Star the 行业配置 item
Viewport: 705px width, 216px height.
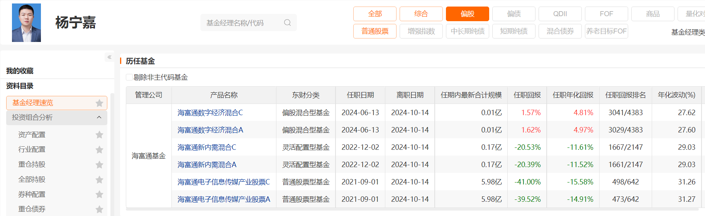pyautogui.click(x=99, y=149)
